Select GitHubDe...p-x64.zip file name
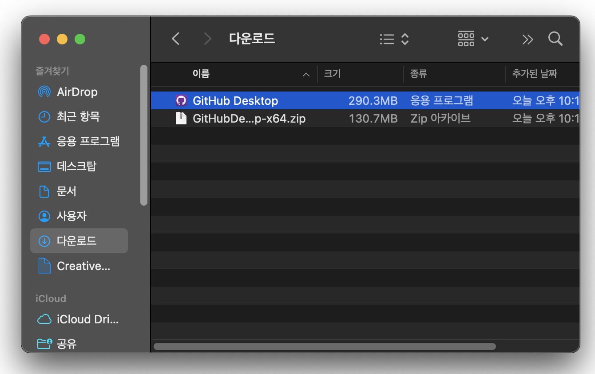This screenshot has height=374, width=595. [249, 119]
